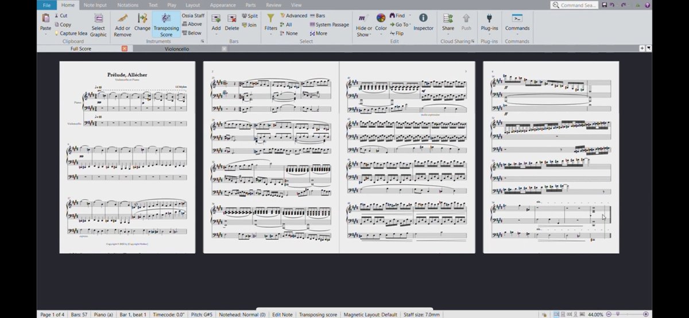Open the Inspector panel
Screen dimensions: 689x318
coord(423,22)
